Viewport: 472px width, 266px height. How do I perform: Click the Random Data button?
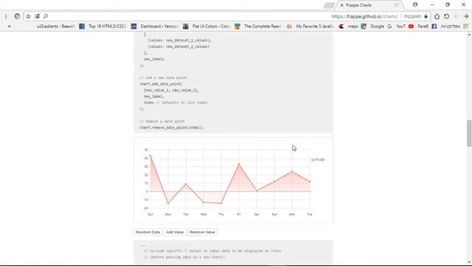[x=147, y=232]
